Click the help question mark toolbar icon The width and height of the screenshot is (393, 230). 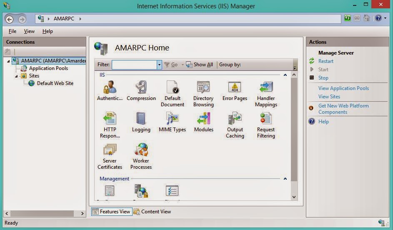pos(378,18)
